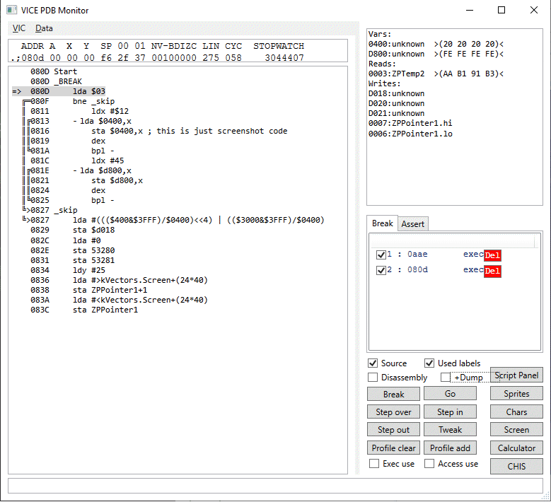The width and height of the screenshot is (551, 502).
Task: Minimize the VICE PDB Monitor window
Action: click(x=470, y=10)
